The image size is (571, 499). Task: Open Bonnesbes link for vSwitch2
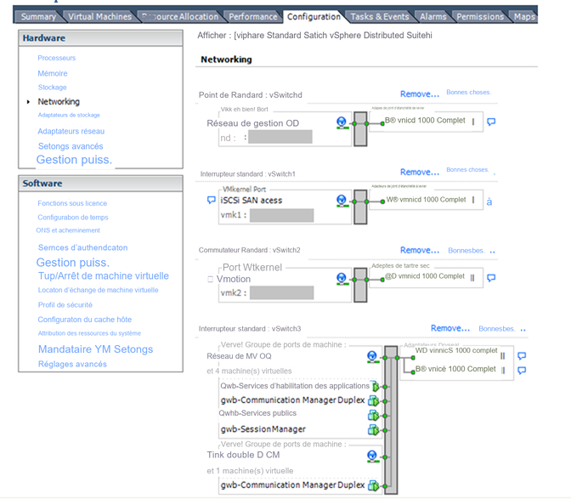(x=466, y=251)
